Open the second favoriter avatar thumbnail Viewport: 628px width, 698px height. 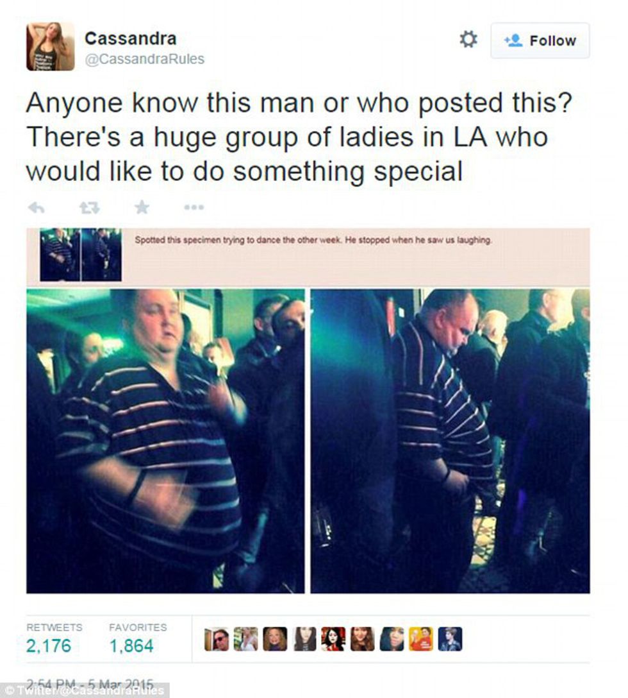[246, 639]
